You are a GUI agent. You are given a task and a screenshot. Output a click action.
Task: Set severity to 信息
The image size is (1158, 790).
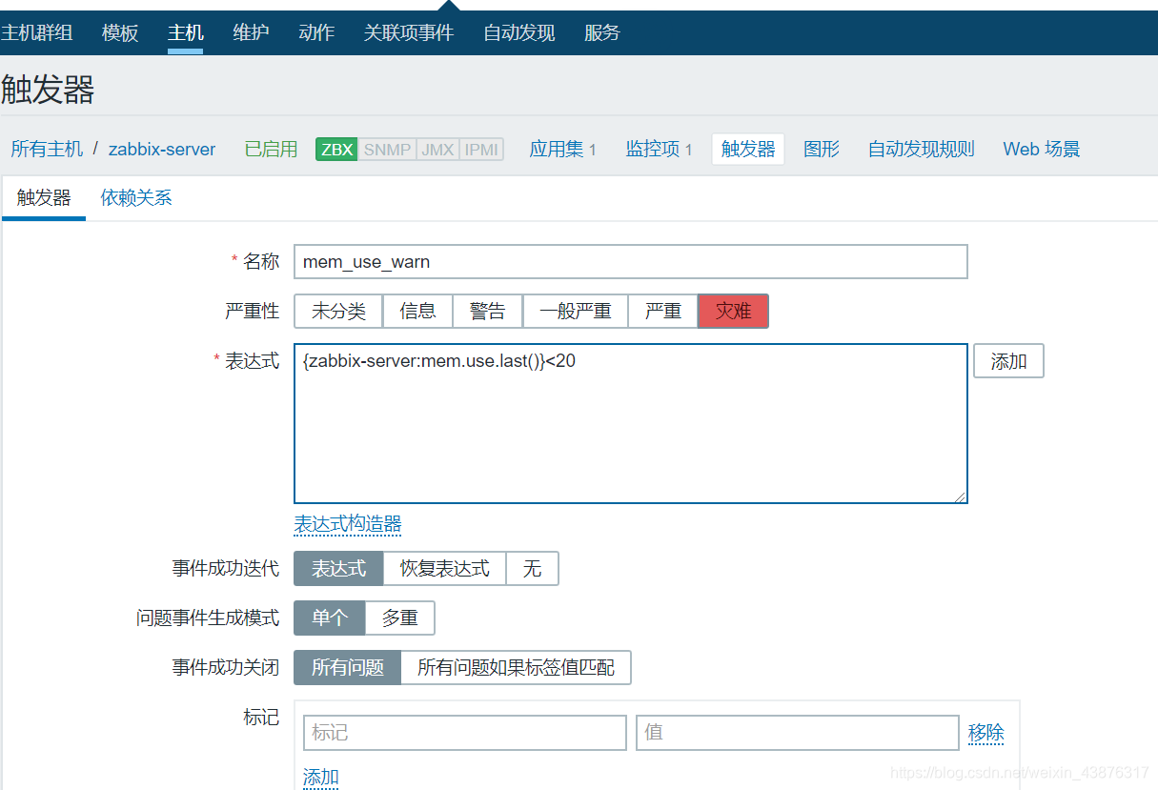[x=417, y=311]
